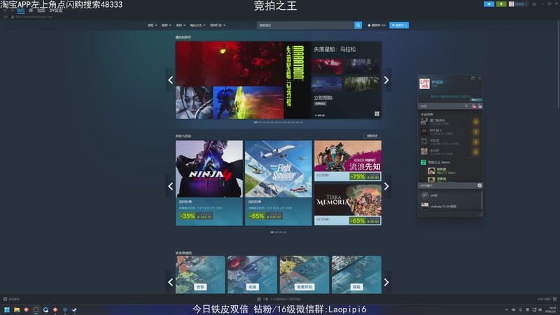Open friends list settings gear icon

click(480, 106)
